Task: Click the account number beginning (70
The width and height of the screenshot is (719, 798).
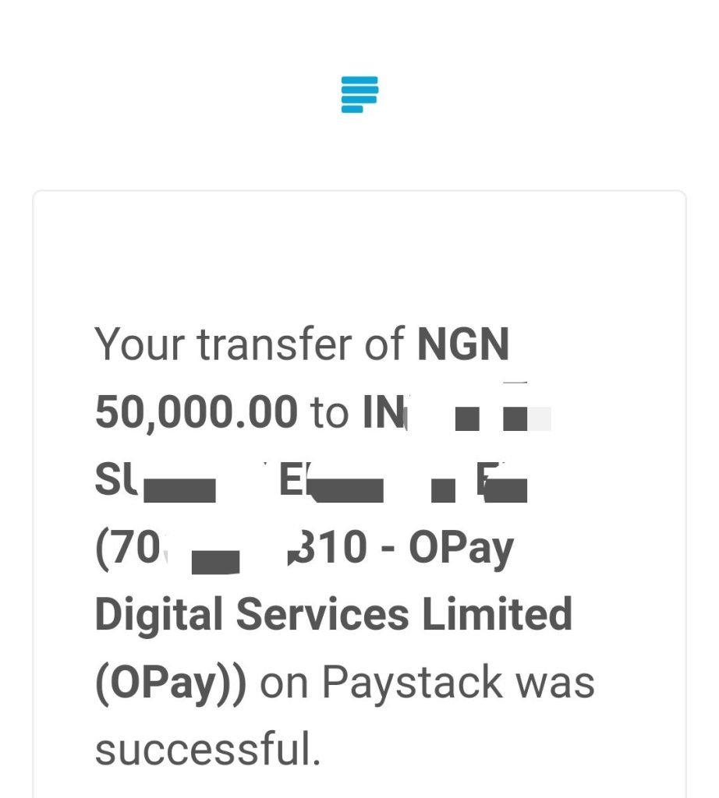Action: click(x=129, y=548)
